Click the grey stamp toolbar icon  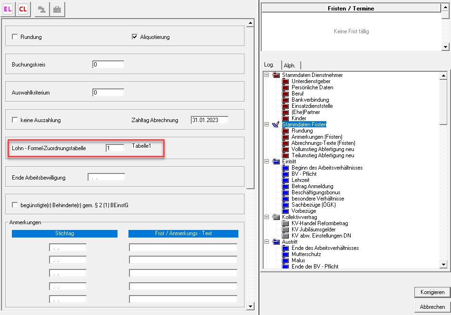[x=42, y=9]
